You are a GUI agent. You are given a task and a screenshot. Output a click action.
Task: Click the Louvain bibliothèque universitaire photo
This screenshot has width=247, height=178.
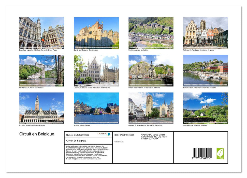click(41, 109)
